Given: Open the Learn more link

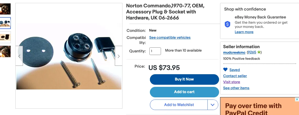Looking at the screenshot, I should click(x=244, y=32).
